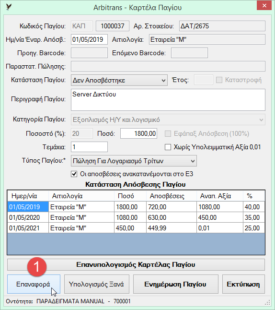Click Επανυπολογισμός Καρτέλας Παγίου button
The height and width of the screenshot is (310, 275).
click(136, 264)
